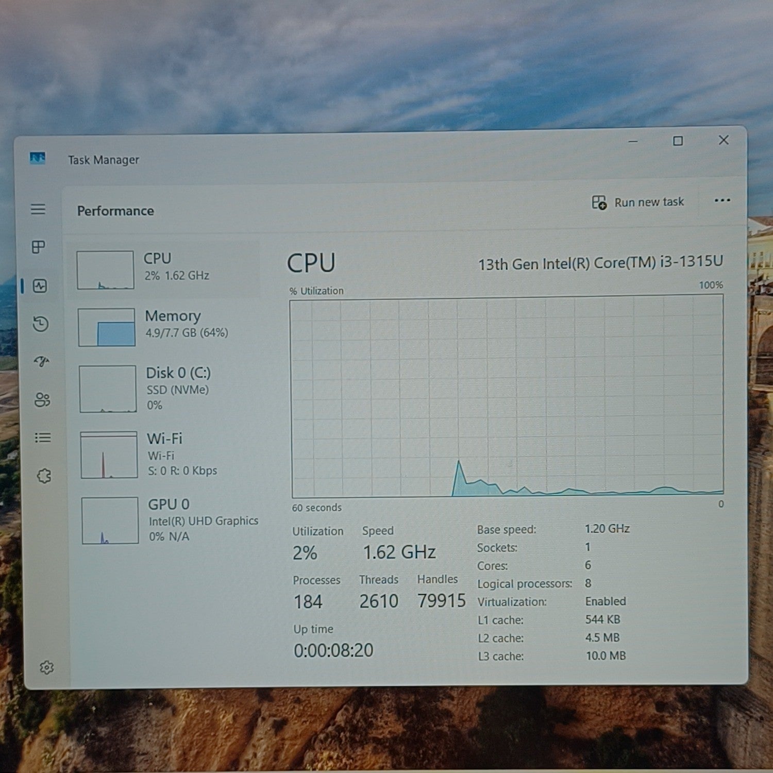Click the Base speed 1.20 GHz value
This screenshot has height=773, width=773.
point(607,529)
